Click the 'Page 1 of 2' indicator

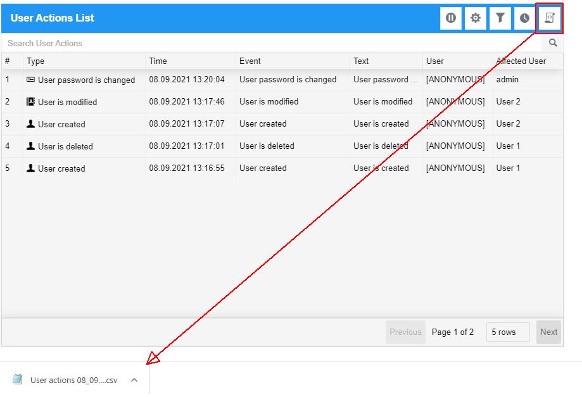coord(452,332)
